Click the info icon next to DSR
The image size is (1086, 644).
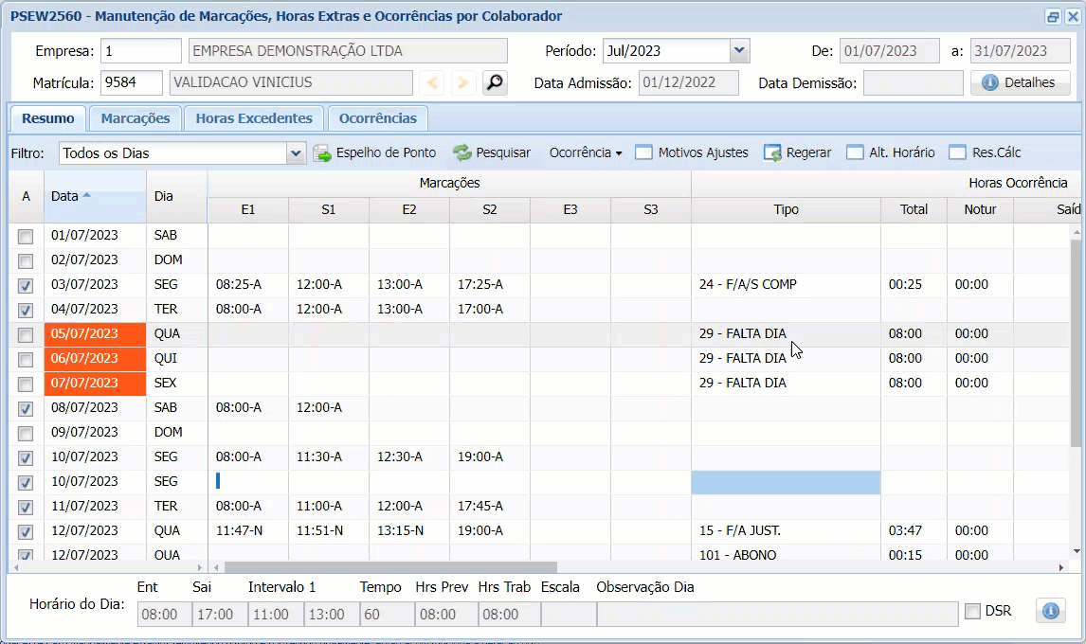tap(1050, 611)
